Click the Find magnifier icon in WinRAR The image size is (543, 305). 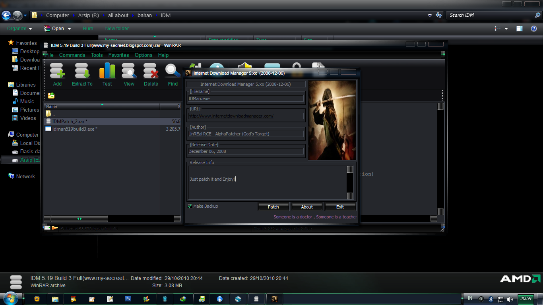pyautogui.click(x=173, y=71)
